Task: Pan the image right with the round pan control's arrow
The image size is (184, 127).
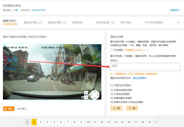Action: pos(98,95)
